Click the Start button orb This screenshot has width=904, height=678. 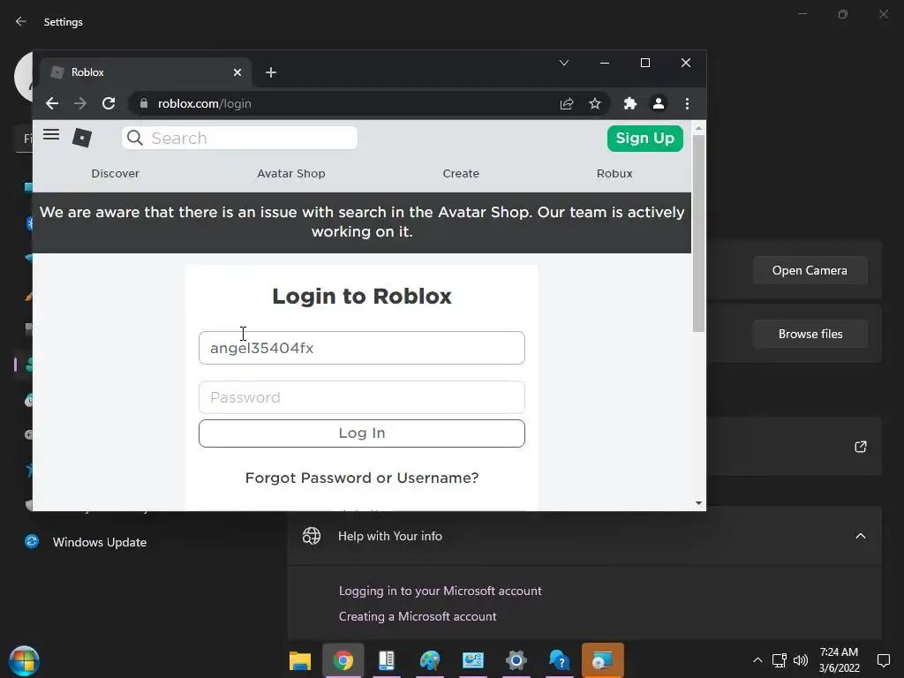(x=24, y=660)
